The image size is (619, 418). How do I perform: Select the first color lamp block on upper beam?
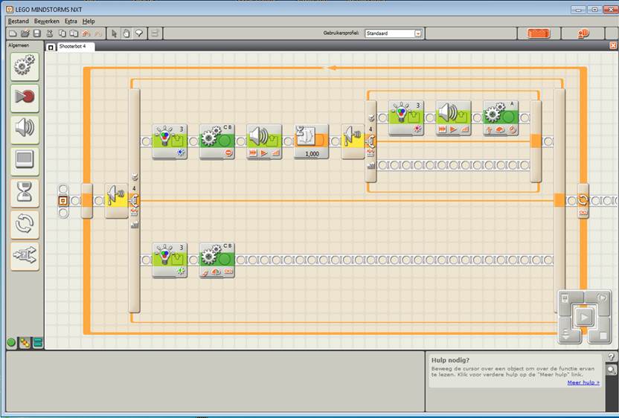coord(170,142)
